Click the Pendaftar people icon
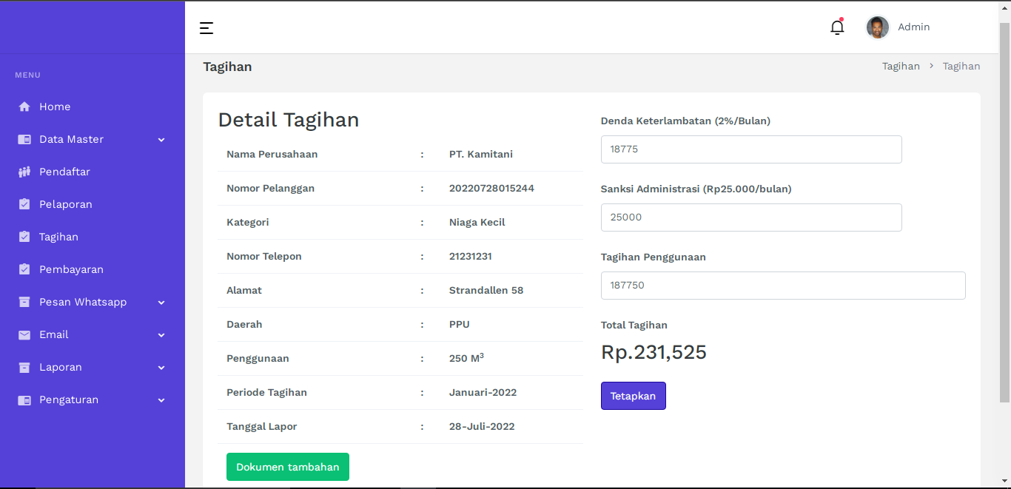This screenshot has height=489, width=1011. 24,172
